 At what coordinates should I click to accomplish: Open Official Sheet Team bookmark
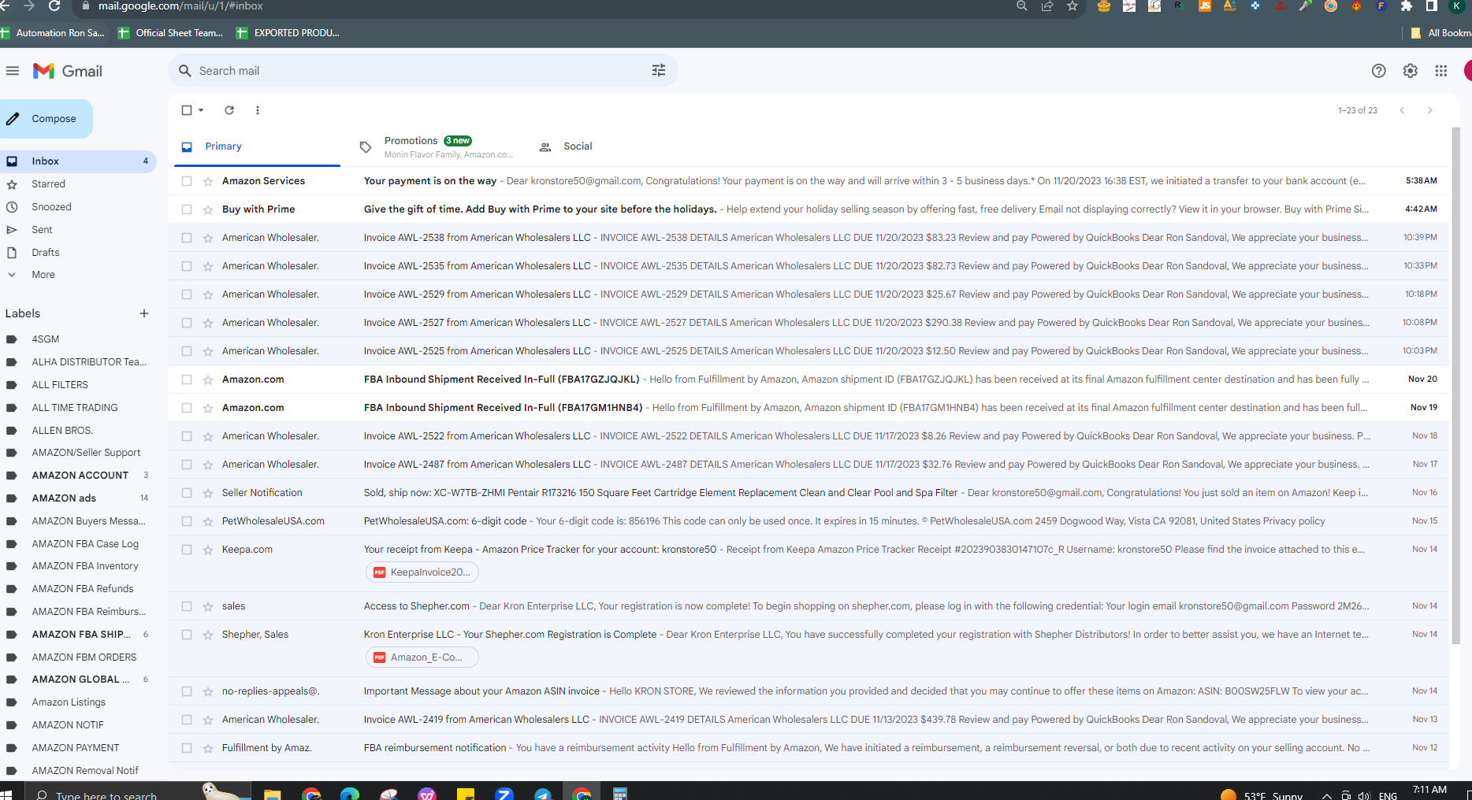(171, 33)
